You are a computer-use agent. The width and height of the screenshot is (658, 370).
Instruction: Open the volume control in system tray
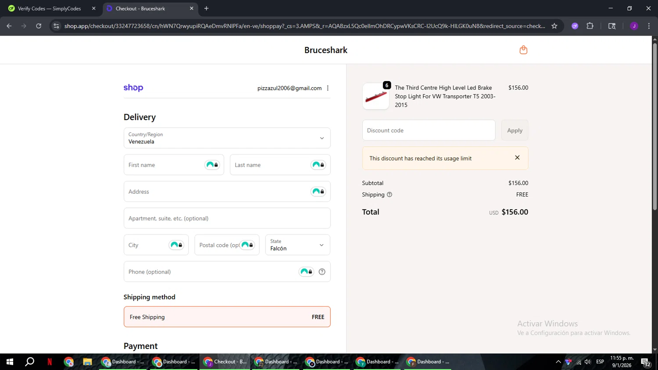[x=588, y=362]
